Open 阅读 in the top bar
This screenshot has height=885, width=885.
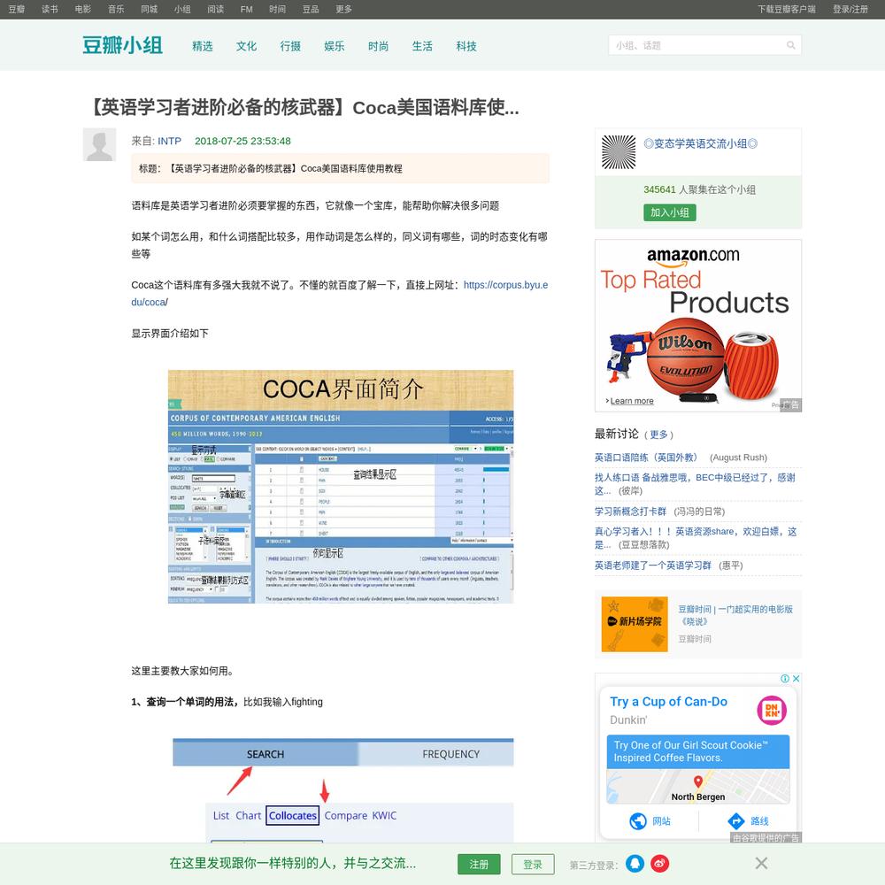tap(216, 9)
